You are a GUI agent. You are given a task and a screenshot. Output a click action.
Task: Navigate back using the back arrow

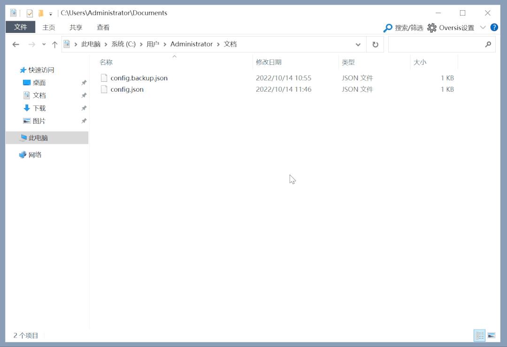pos(15,44)
